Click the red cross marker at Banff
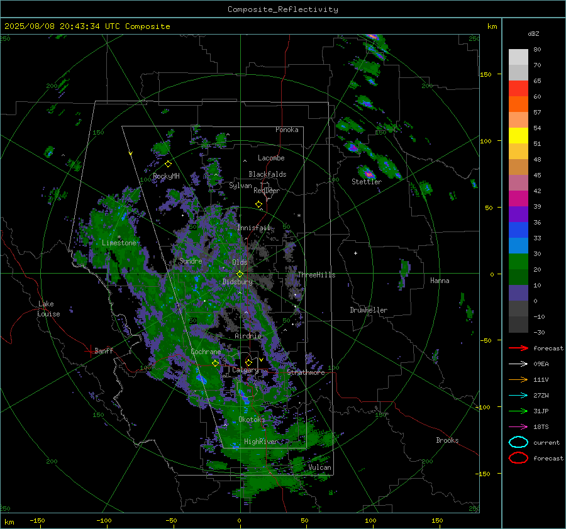 pyautogui.click(x=90, y=351)
